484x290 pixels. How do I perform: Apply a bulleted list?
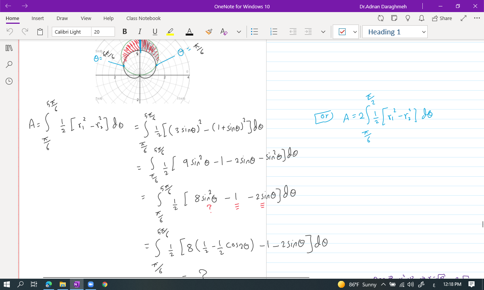point(254,32)
